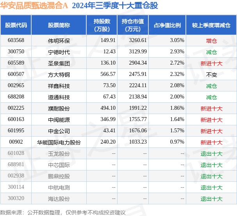This screenshot has width=237, height=216.
Task: Click the 股票简称 column header
Action: (59, 25)
